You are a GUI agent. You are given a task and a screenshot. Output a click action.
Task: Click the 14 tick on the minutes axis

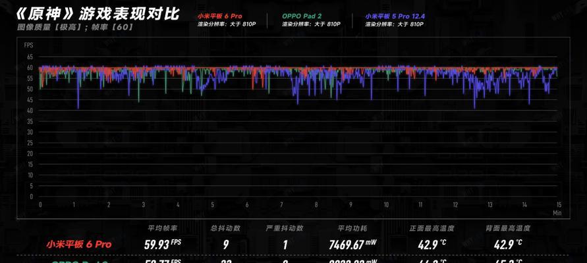[x=524, y=204]
